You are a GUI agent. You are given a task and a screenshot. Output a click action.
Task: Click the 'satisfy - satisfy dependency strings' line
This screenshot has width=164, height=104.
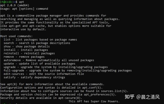pyautogui.click(x=34, y=77)
